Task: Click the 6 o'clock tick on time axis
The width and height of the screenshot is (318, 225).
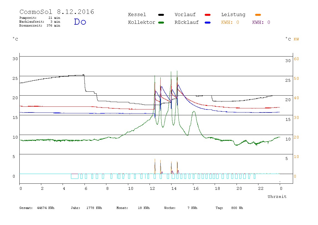Action: [x=86, y=188]
